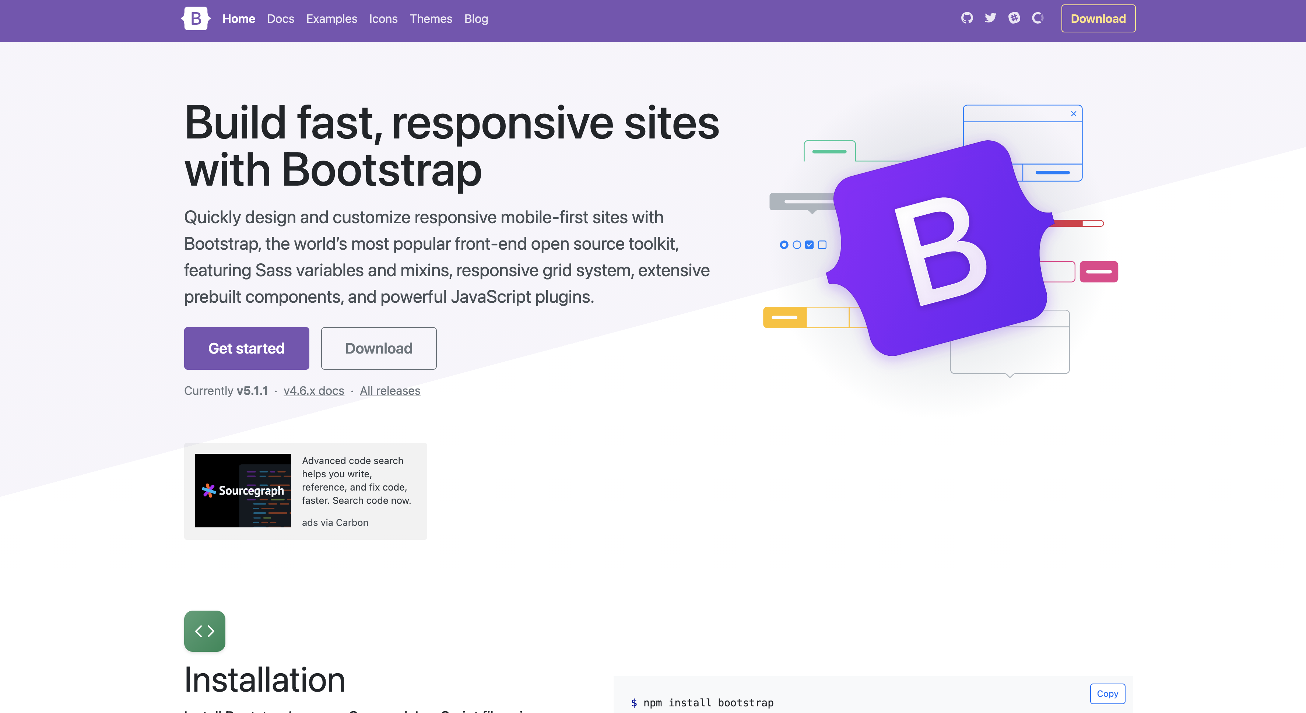
Task: Open the v4.6.x docs link
Action: pos(314,390)
